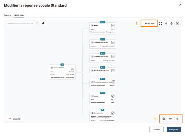Zoom in with the plus magnifier

(177, 119)
